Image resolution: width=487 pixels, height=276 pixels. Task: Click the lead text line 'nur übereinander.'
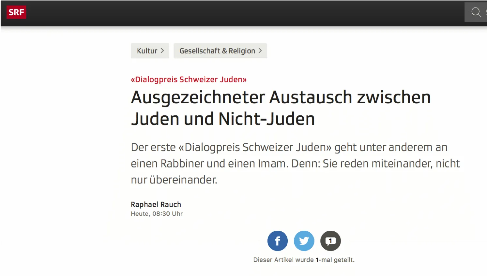click(174, 180)
